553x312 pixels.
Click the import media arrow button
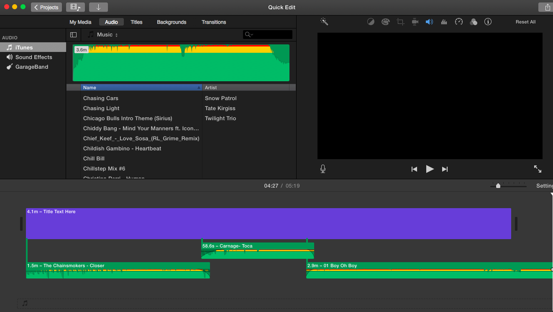(98, 7)
